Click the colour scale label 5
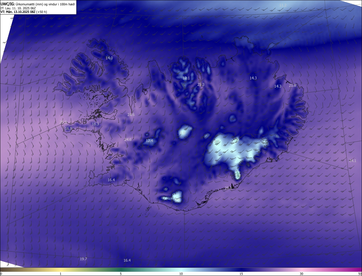Image resolution: width=362 pixels, height=276 pixels. [121, 274]
